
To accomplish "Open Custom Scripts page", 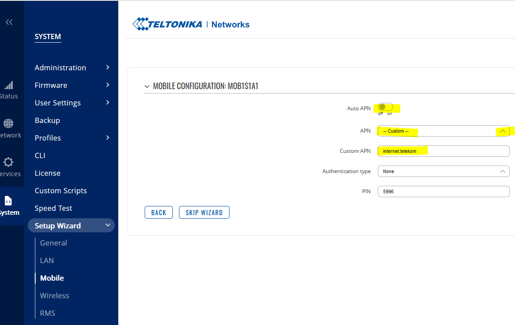I will 61,191.
